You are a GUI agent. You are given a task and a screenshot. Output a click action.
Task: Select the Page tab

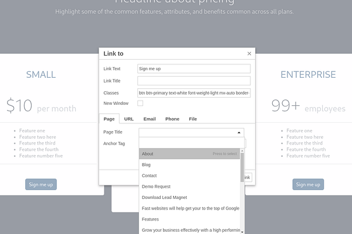(109, 119)
